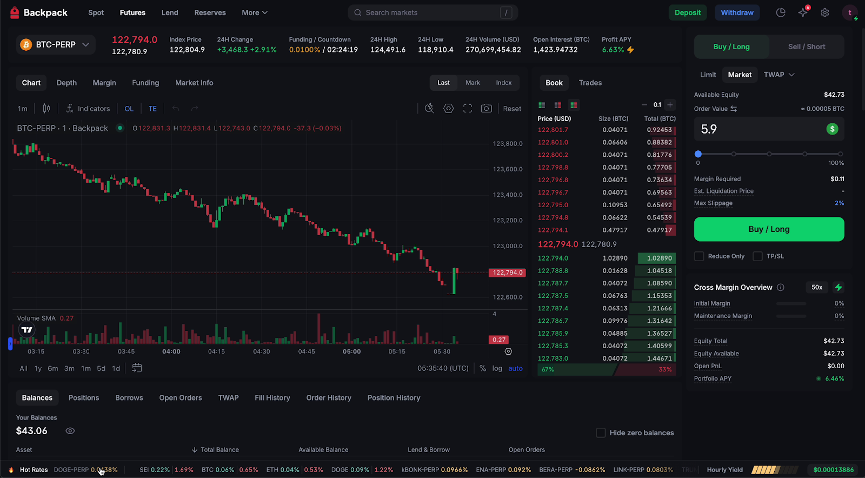Toggle chart fullscreen mode
The image size is (865, 478).
(x=468, y=109)
